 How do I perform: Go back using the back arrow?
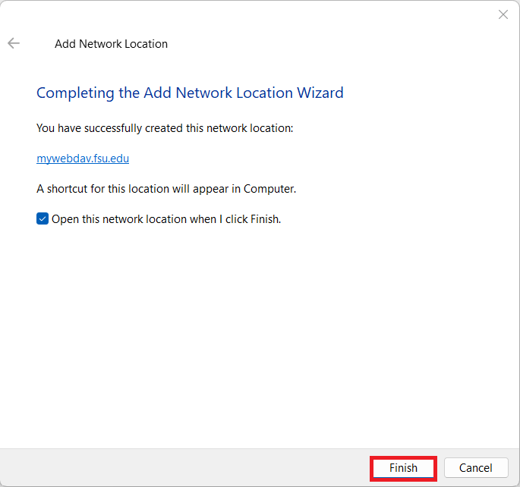click(14, 43)
